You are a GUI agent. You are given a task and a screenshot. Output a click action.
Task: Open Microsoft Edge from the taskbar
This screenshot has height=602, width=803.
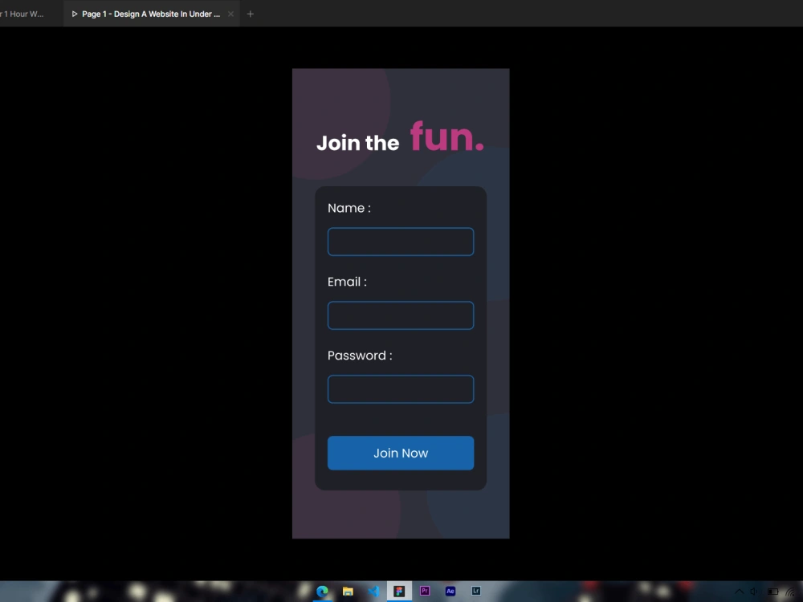coord(322,592)
